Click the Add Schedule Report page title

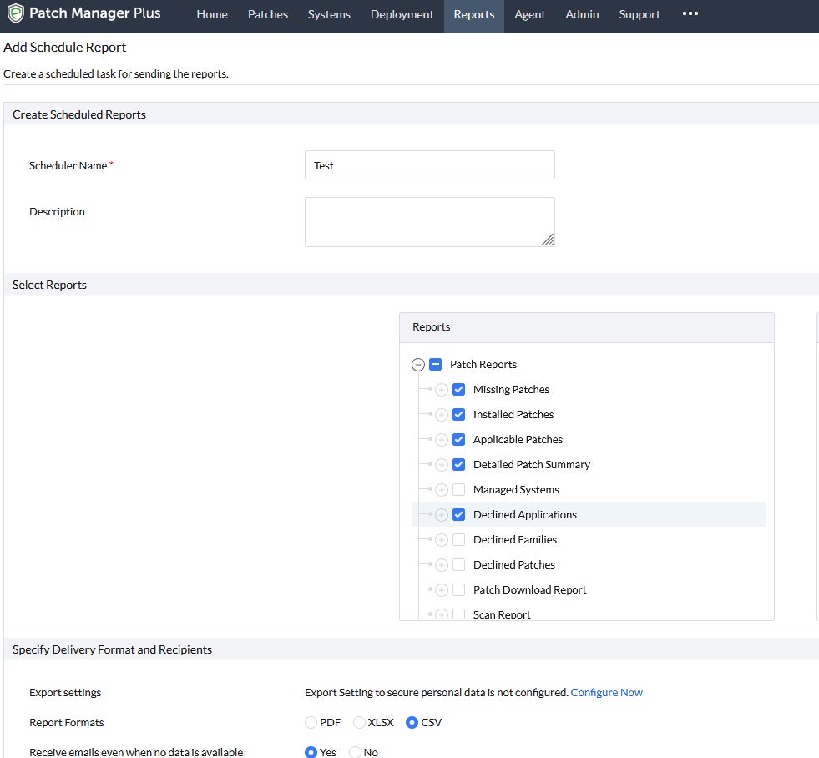click(65, 47)
